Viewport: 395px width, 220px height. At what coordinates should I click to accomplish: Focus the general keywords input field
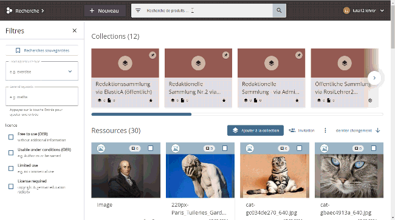click(42, 97)
